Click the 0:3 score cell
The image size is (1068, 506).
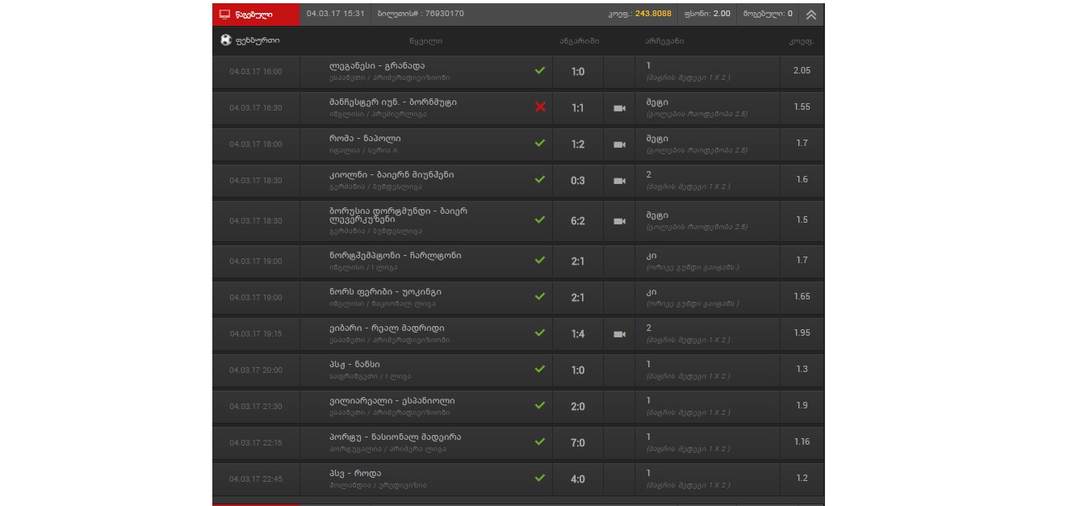click(578, 181)
